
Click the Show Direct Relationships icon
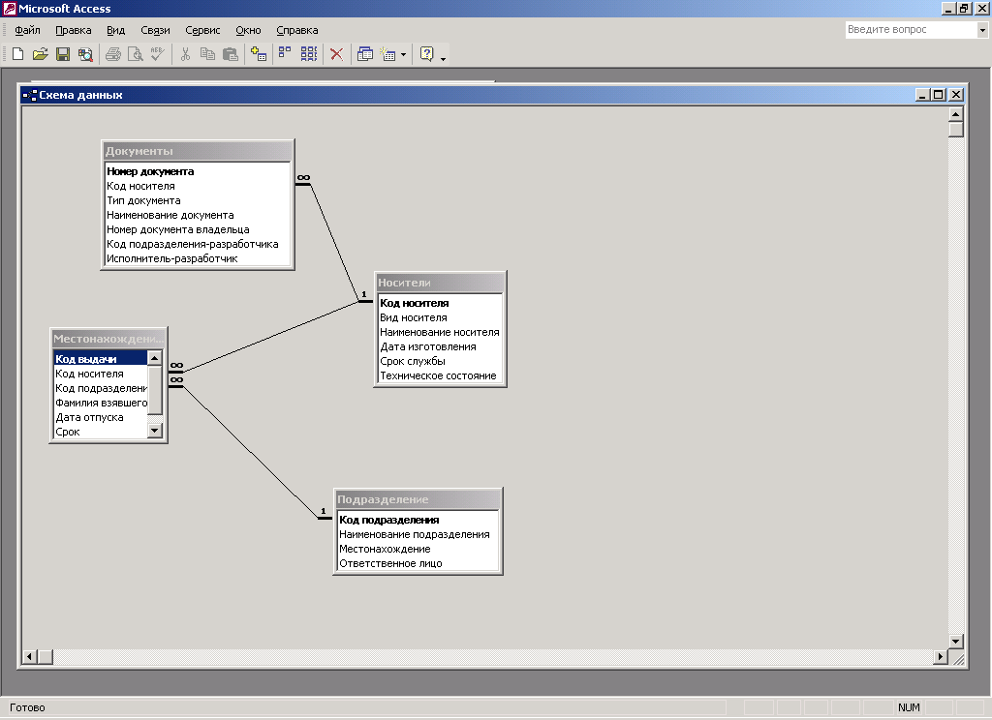[x=285, y=55]
